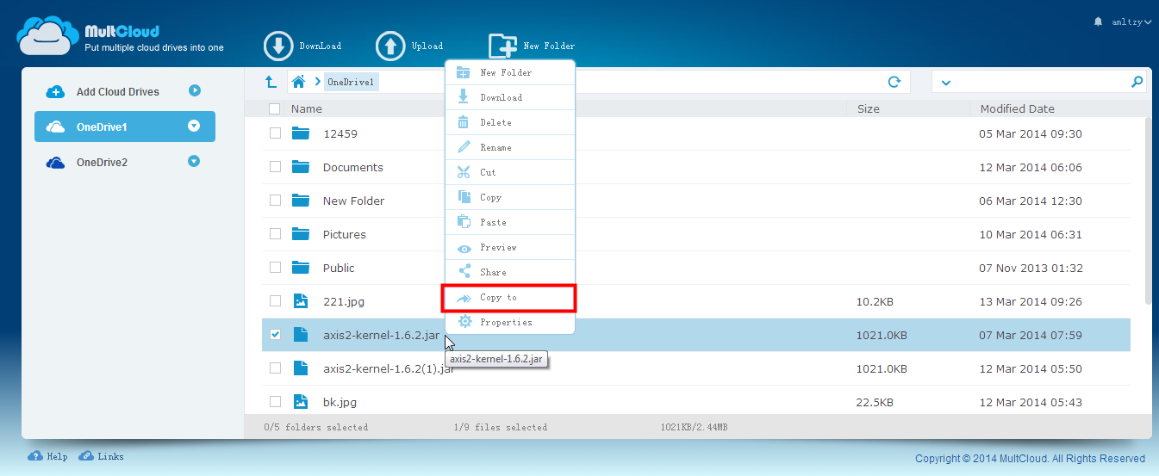Open the Links footer link
1159x476 pixels.
pyautogui.click(x=110, y=457)
